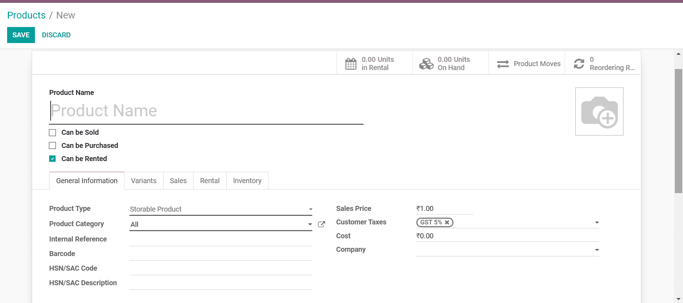Click the Can be Rented label text

(x=84, y=159)
